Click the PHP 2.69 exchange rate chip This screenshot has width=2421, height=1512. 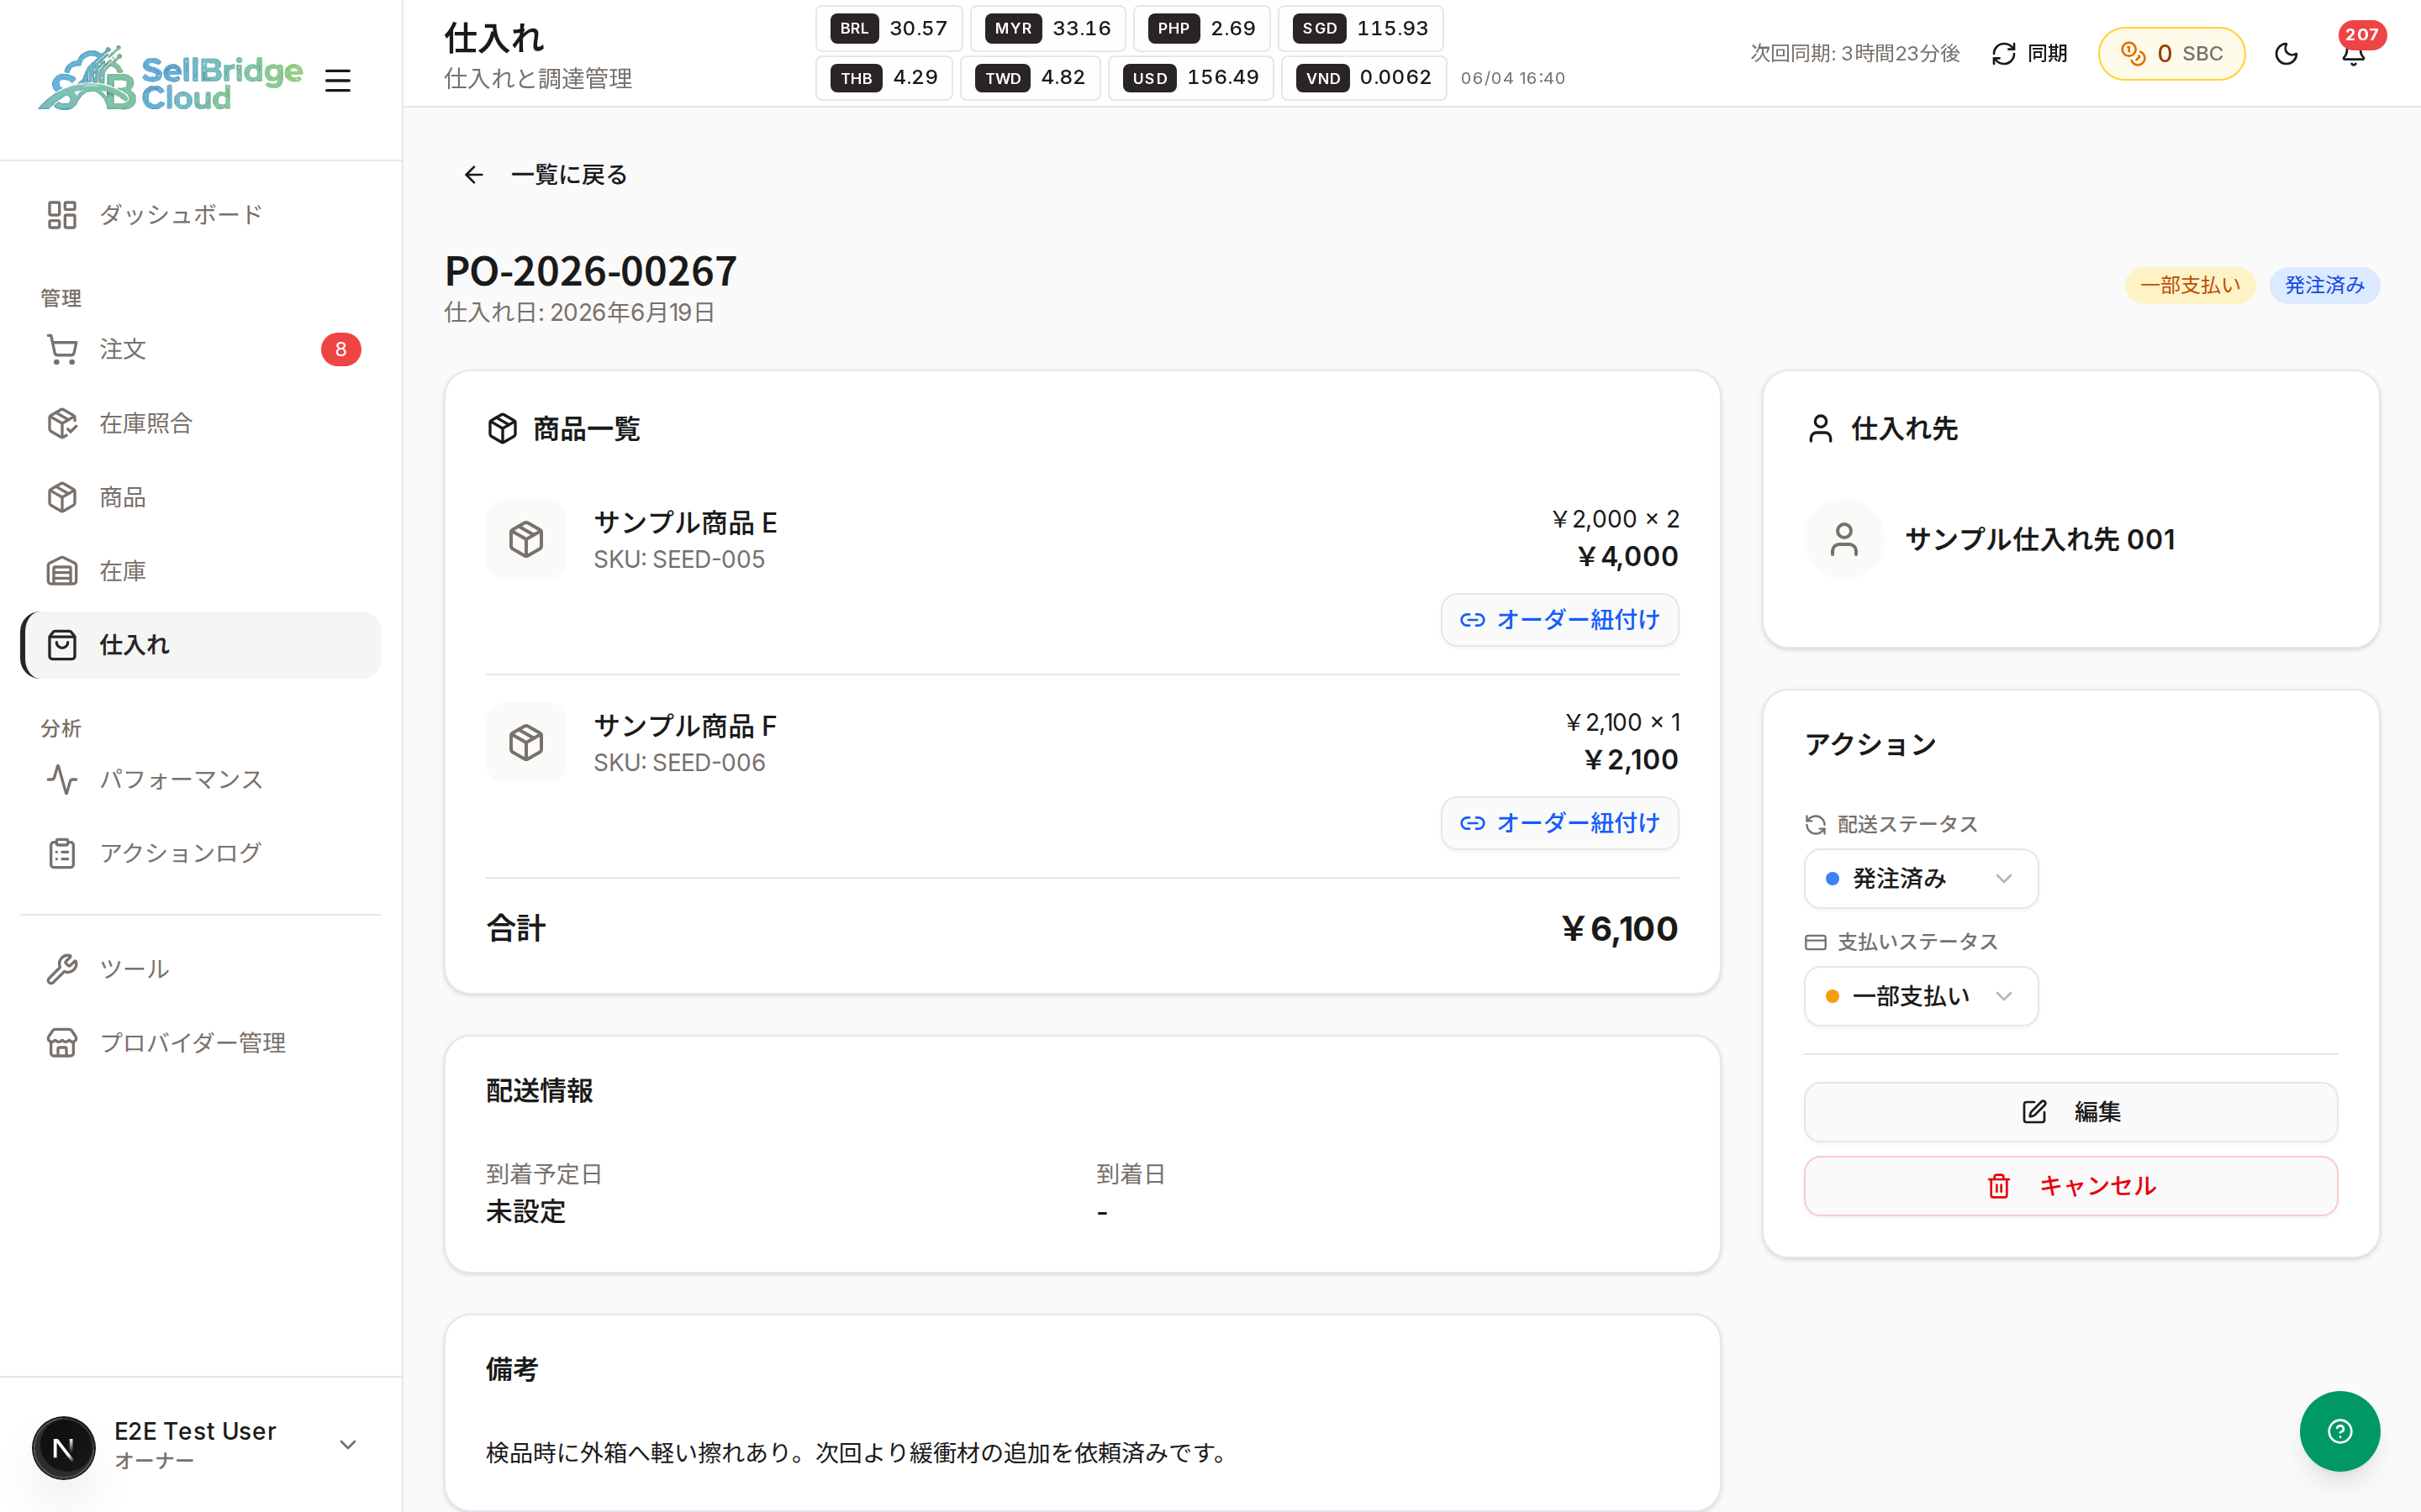click(1201, 28)
